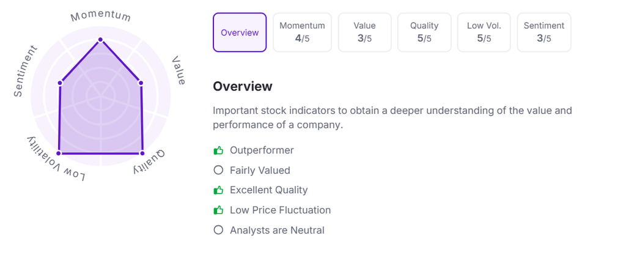
Task: Open the Value 3/5 tab
Action: click(364, 32)
